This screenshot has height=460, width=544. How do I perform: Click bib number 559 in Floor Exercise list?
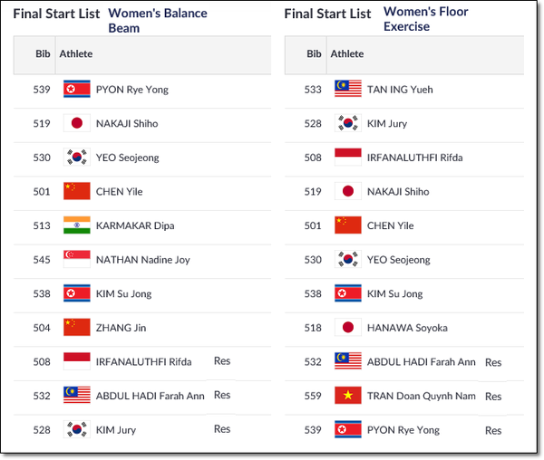coord(313,396)
